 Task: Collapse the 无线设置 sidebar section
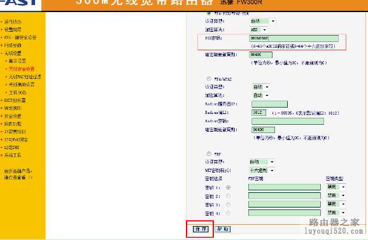(13, 53)
